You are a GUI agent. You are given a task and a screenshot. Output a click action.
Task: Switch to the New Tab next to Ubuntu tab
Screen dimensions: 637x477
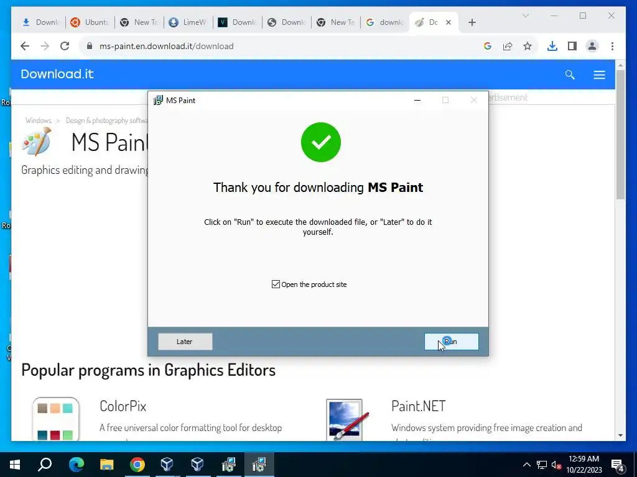coord(139,22)
